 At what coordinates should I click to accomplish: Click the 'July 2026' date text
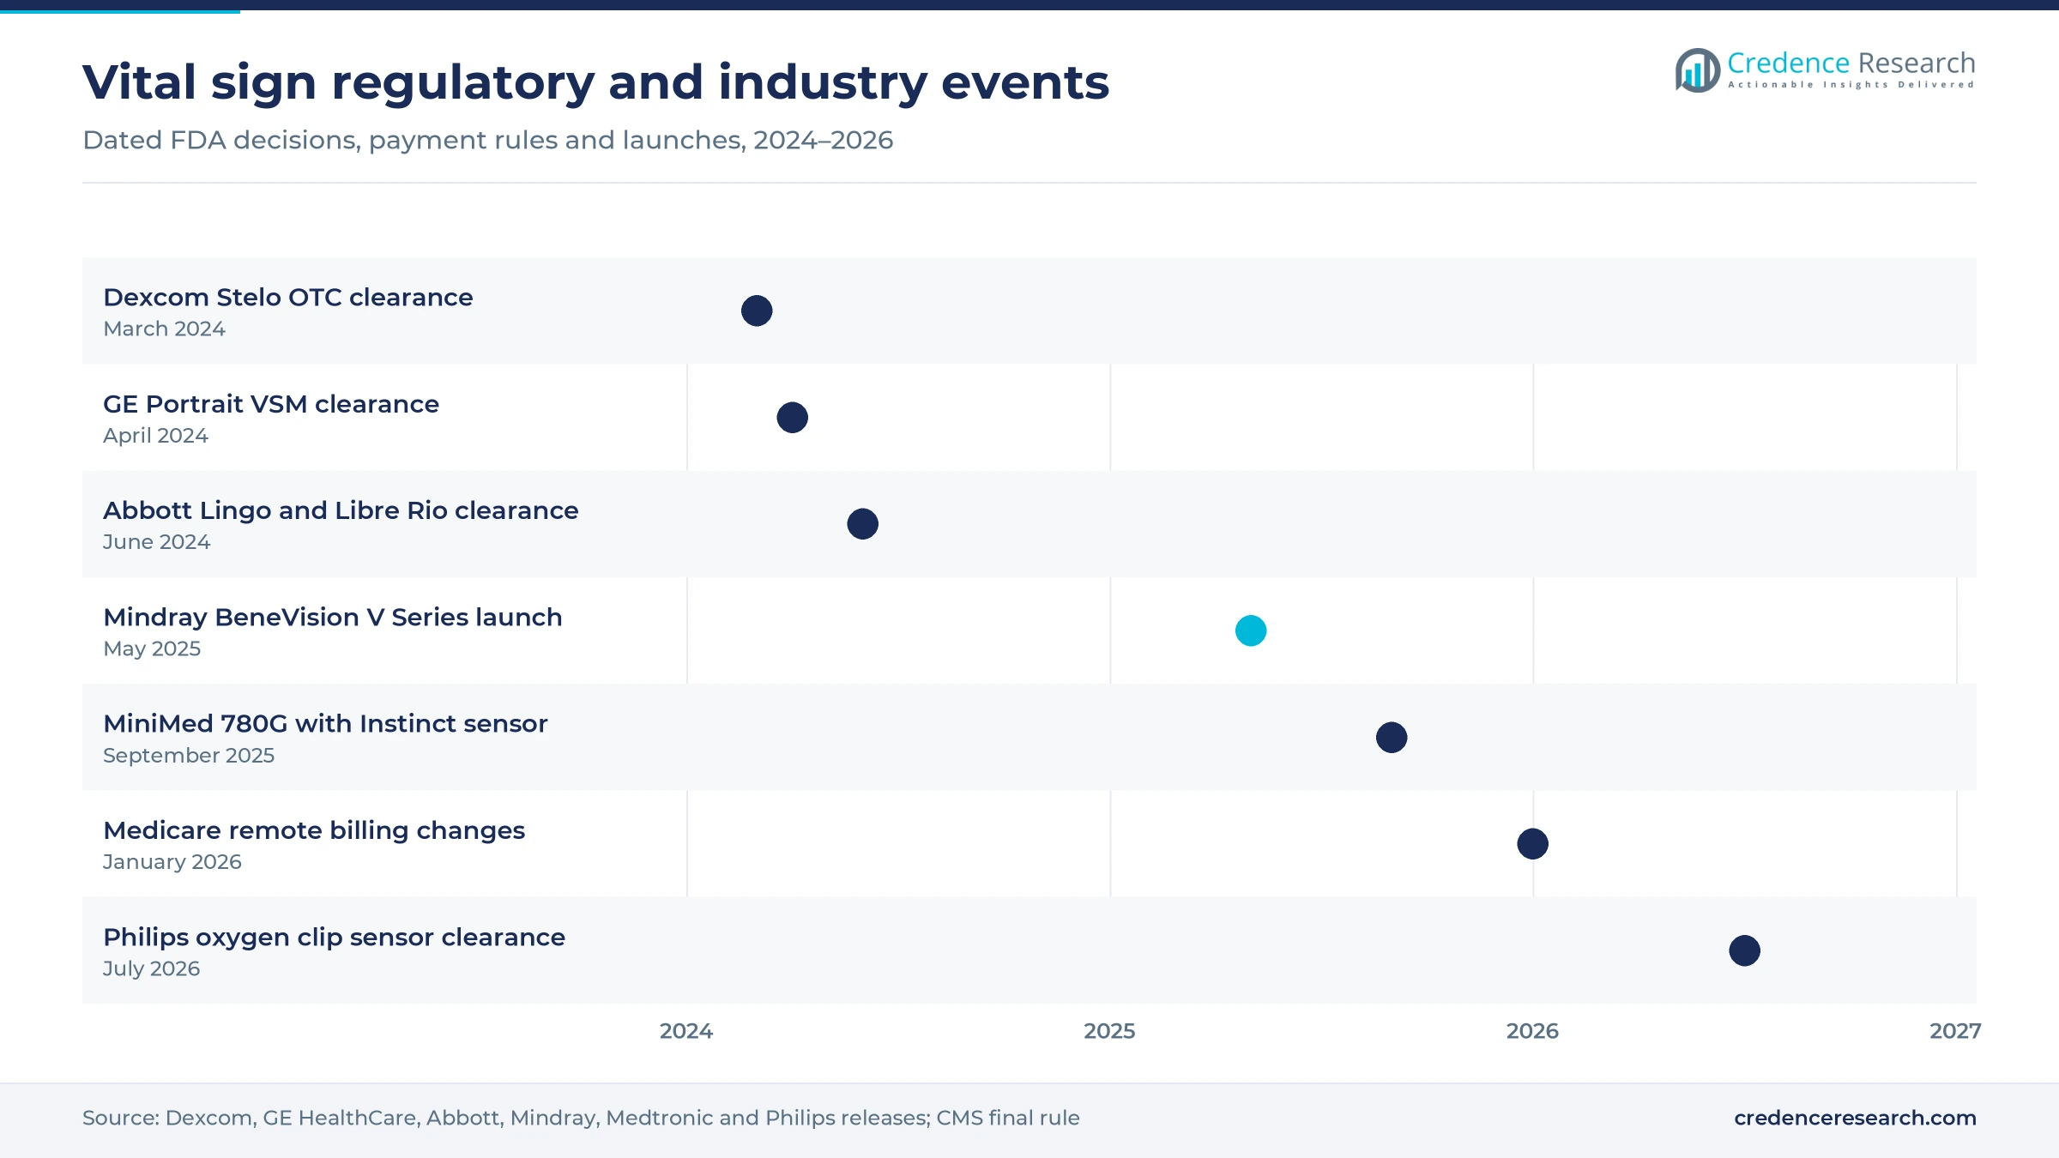pos(151,968)
